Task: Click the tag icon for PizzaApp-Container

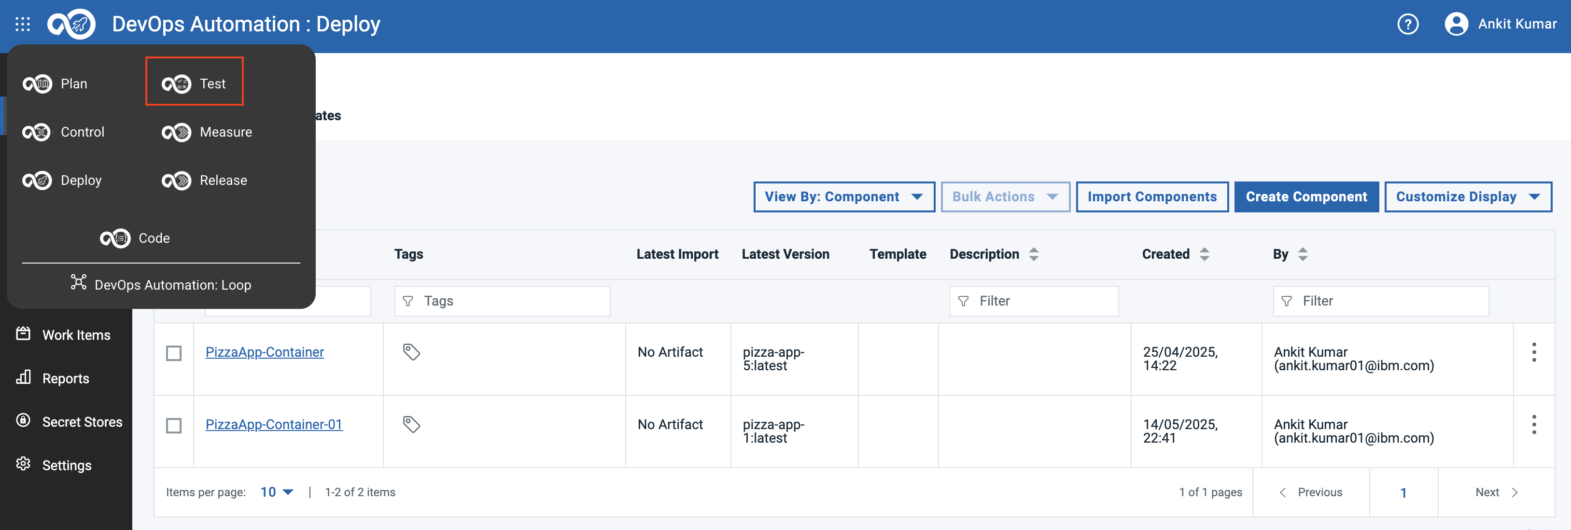Action: [412, 352]
